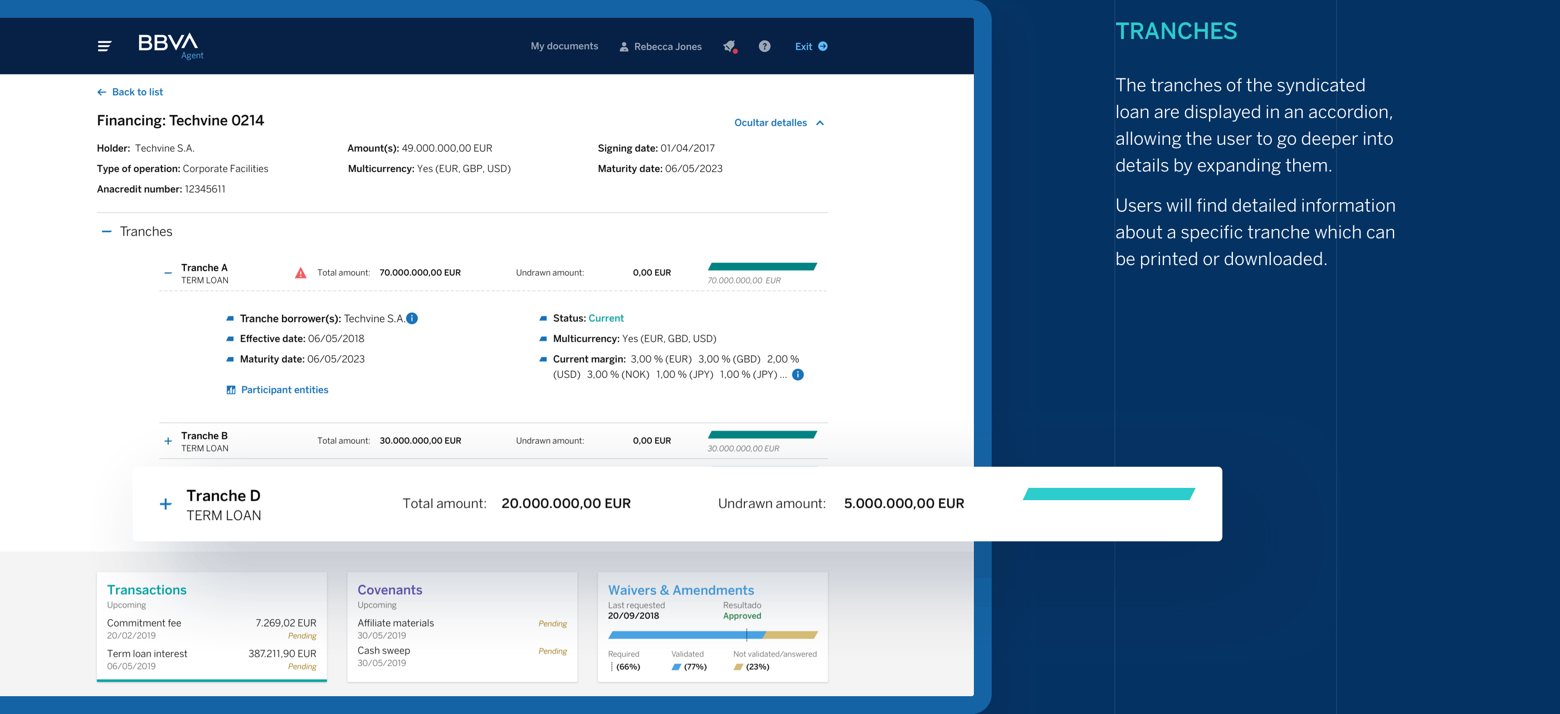Screen dimensions: 1560x714
Task: Click Tranche A red warning triangle
Action: [x=300, y=273]
